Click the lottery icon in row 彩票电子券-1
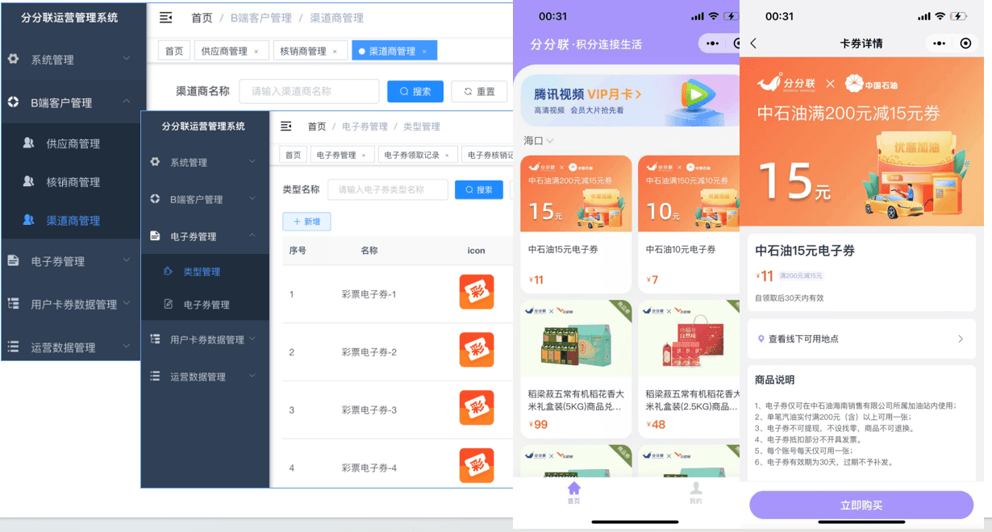 [476, 292]
